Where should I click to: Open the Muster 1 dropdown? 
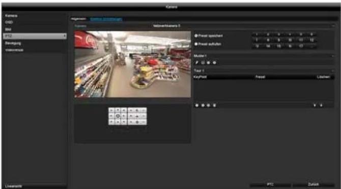coord(264,56)
